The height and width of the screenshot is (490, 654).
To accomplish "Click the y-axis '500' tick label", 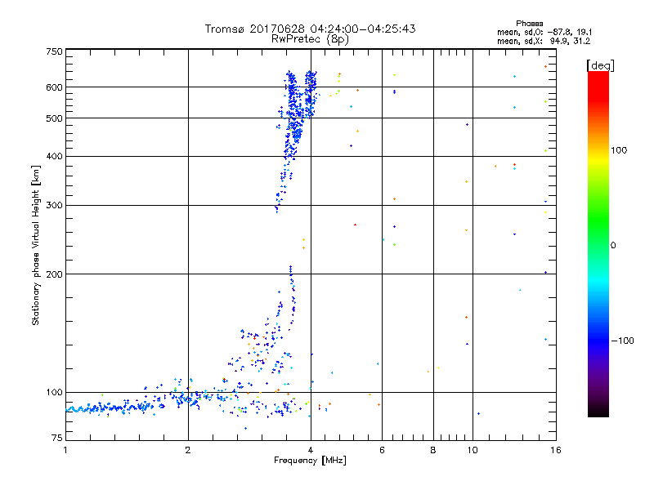I will click(54, 118).
